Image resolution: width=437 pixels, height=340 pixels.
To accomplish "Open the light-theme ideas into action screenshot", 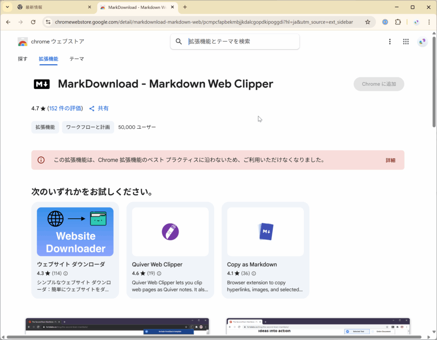I will click(x=318, y=326).
